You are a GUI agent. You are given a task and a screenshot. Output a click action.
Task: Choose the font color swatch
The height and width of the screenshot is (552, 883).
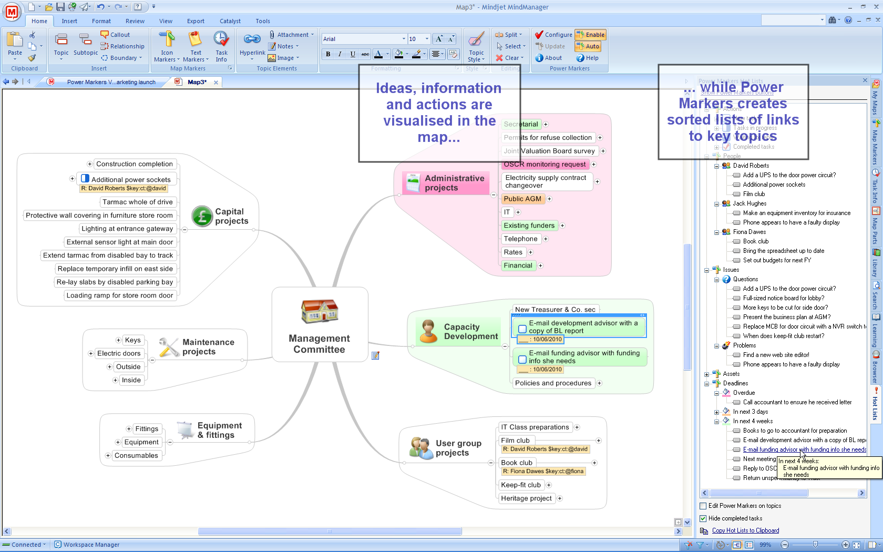coord(378,54)
